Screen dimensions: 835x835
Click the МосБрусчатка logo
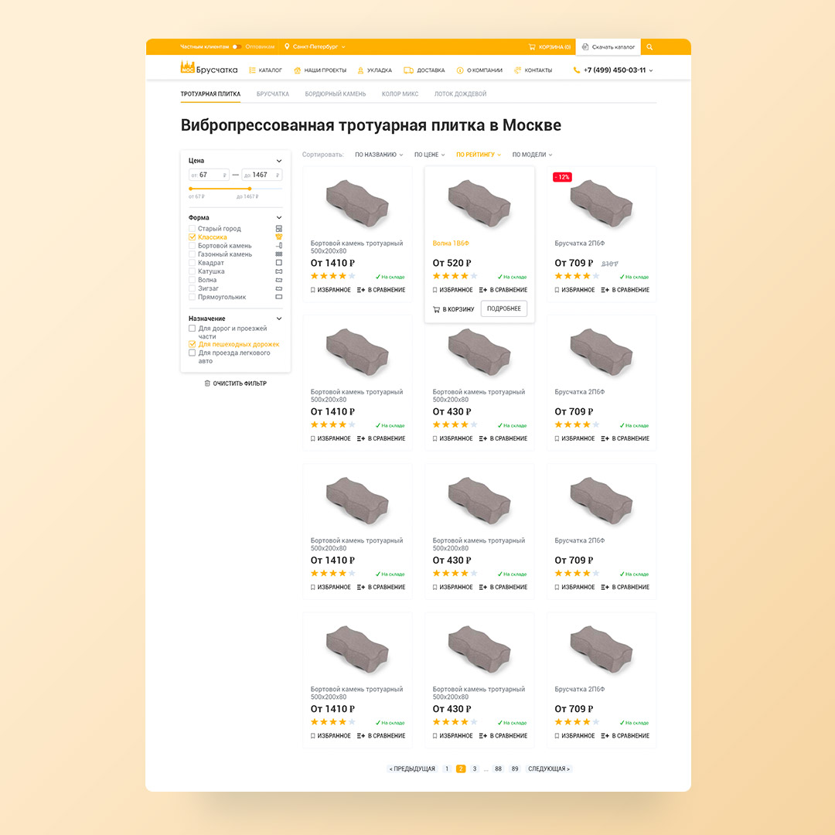(x=209, y=68)
